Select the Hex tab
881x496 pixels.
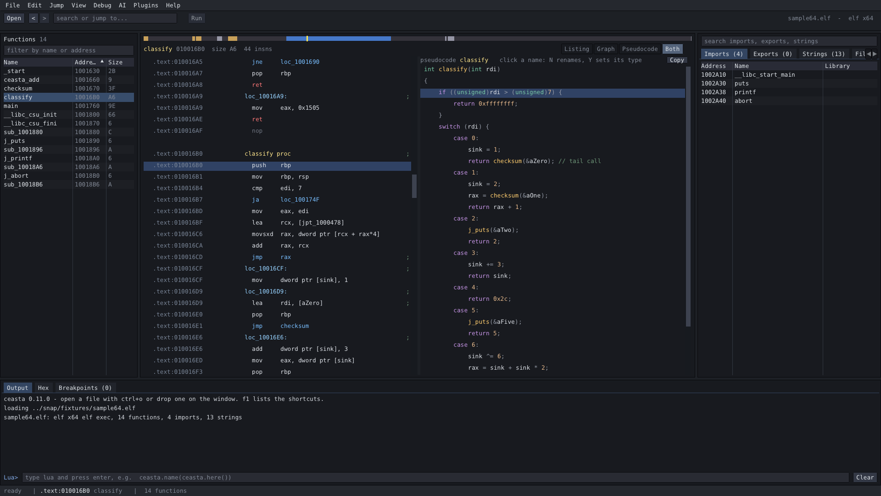click(x=43, y=388)
